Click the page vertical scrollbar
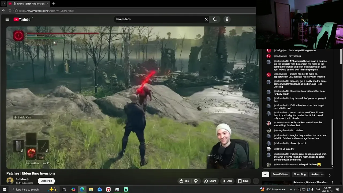The width and height of the screenshot is (343, 193). 341,56
